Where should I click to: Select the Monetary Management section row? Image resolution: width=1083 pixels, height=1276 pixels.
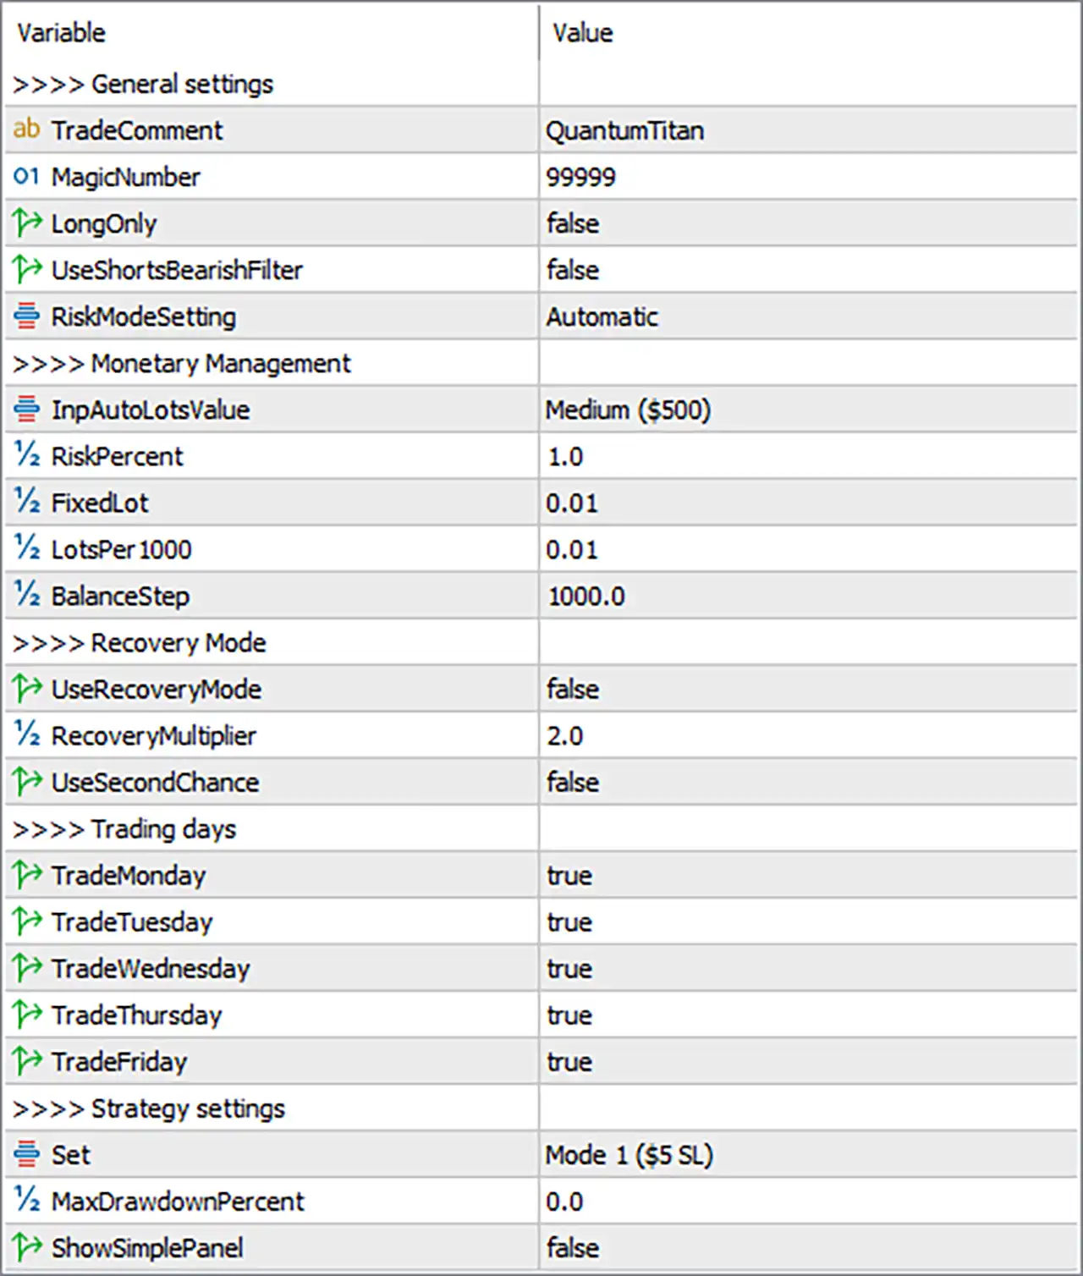(541, 363)
